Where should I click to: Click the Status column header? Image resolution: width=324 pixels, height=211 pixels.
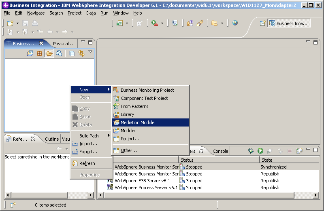click(x=219, y=160)
